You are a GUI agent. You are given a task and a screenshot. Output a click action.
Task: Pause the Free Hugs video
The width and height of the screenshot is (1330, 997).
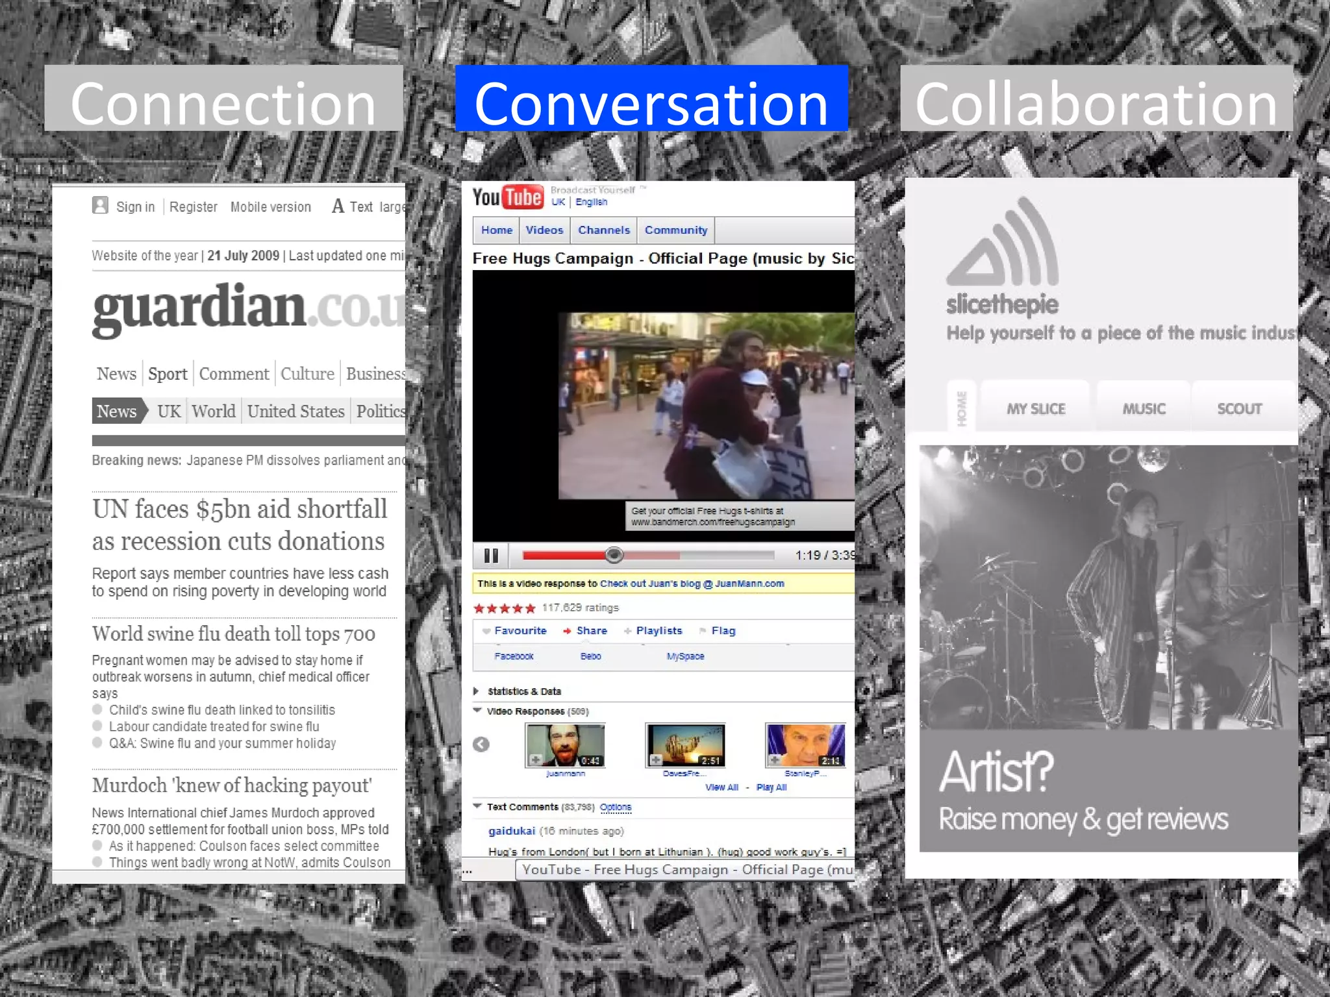coord(491,556)
